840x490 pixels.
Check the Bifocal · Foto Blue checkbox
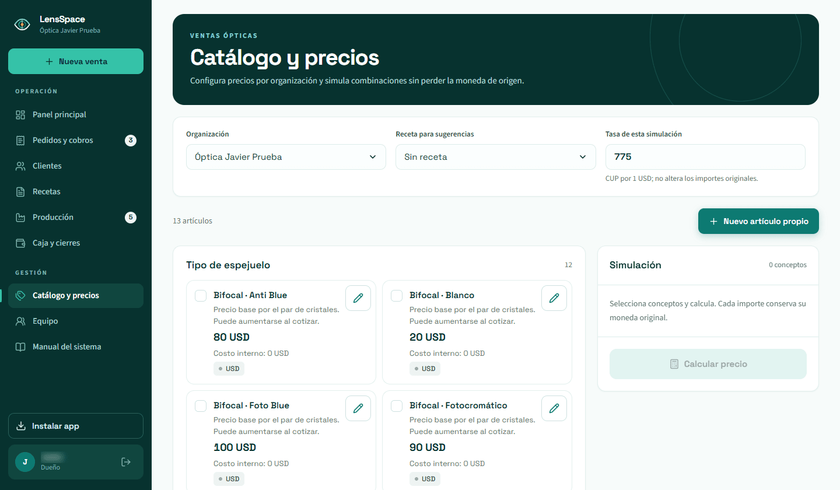pyautogui.click(x=201, y=406)
